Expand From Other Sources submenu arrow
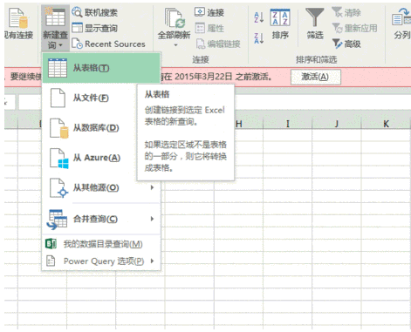The width and height of the screenshot is (411, 332). click(152, 187)
